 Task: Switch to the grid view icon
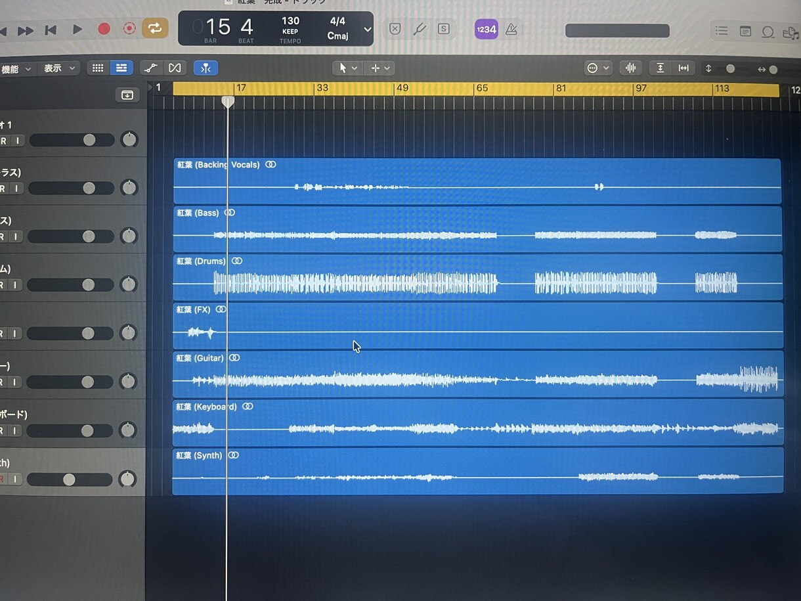pos(98,68)
